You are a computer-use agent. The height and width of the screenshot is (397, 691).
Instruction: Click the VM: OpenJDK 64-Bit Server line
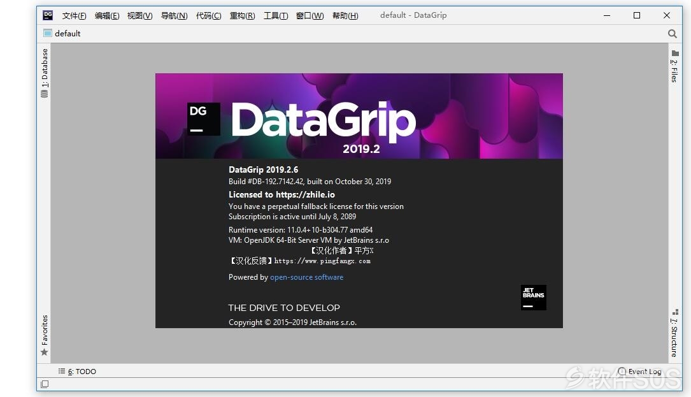pos(309,240)
